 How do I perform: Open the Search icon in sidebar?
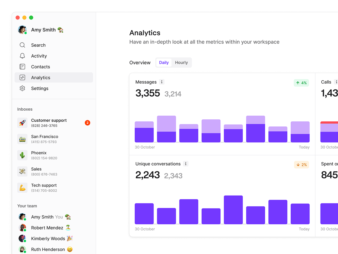22,45
